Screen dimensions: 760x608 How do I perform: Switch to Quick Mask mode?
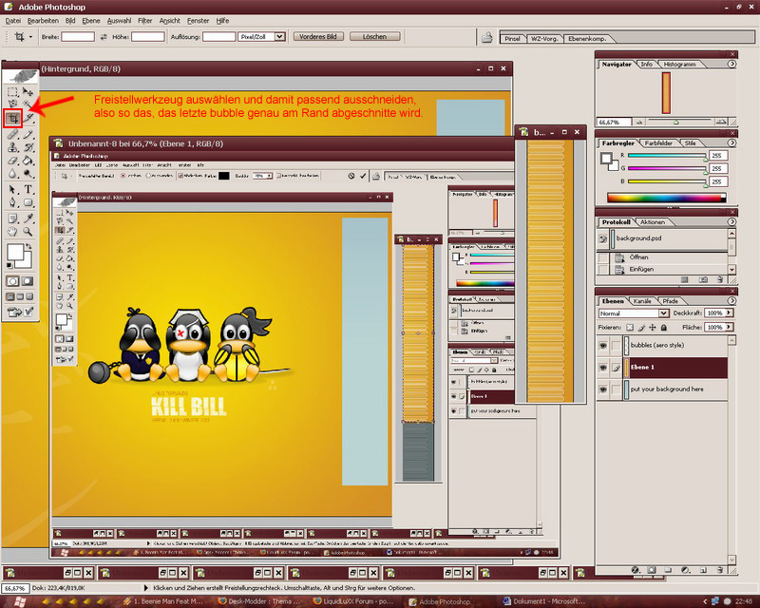pos(28,281)
